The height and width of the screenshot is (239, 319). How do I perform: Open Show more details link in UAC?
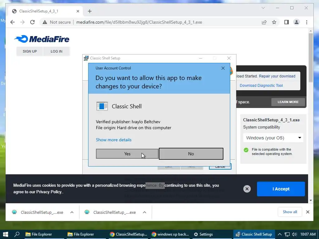pos(113,140)
